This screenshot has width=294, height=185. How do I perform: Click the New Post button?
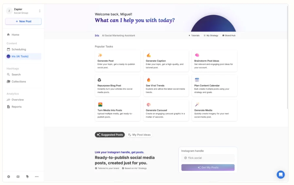[23, 22]
